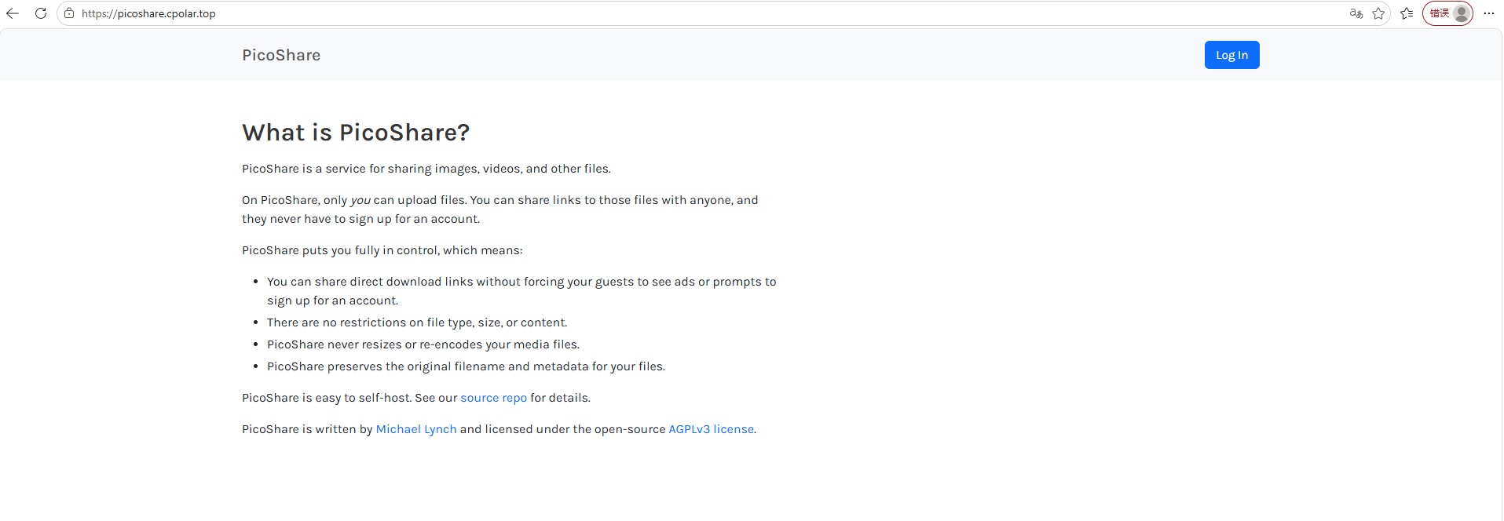Image resolution: width=1504 pixels, height=521 pixels.
Task: View site info via the lock icon
Action: coord(69,13)
